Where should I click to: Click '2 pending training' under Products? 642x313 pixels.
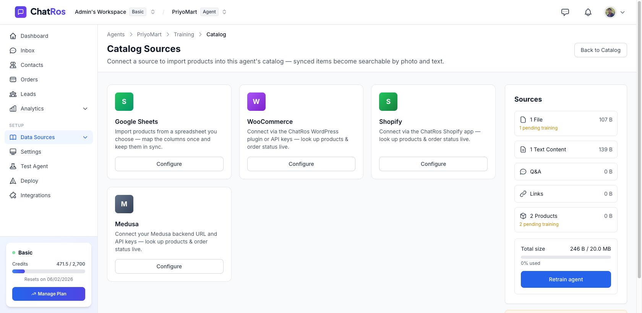[539, 224]
